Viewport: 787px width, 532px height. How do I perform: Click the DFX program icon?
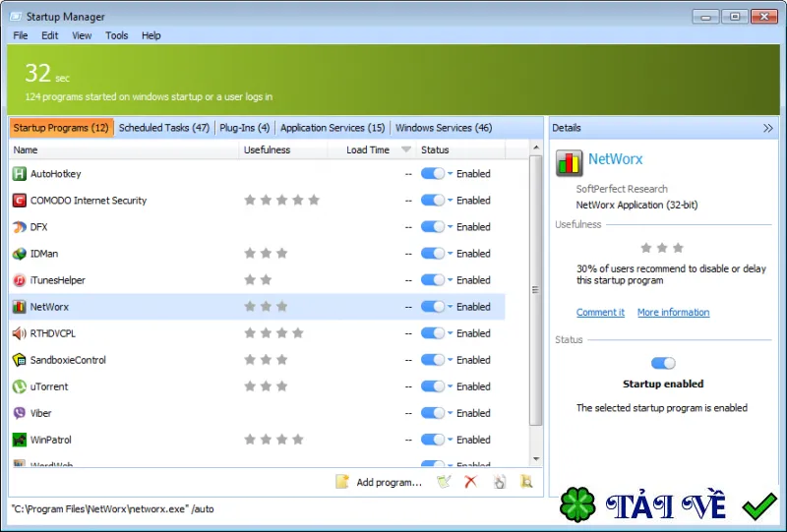coord(19,227)
